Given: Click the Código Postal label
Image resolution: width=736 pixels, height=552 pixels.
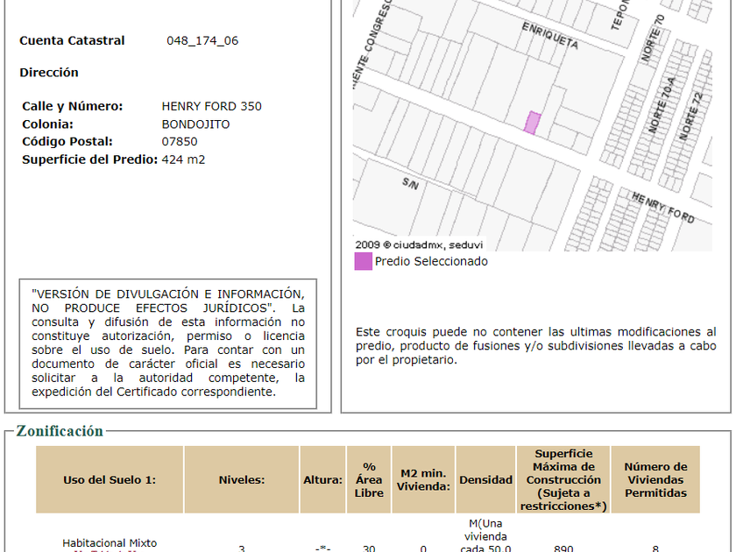Looking at the screenshot, I should 67,142.
